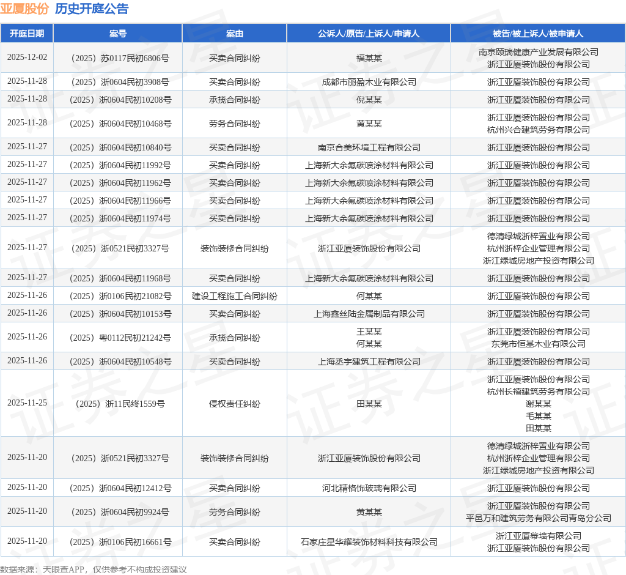Click the 历史开庭公告 heading

[x=92, y=9]
